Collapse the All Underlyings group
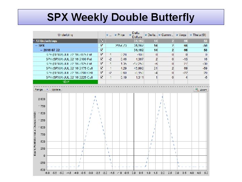Image resolution: width=242 pixels, height=182 pixels. click(x=34, y=41)
